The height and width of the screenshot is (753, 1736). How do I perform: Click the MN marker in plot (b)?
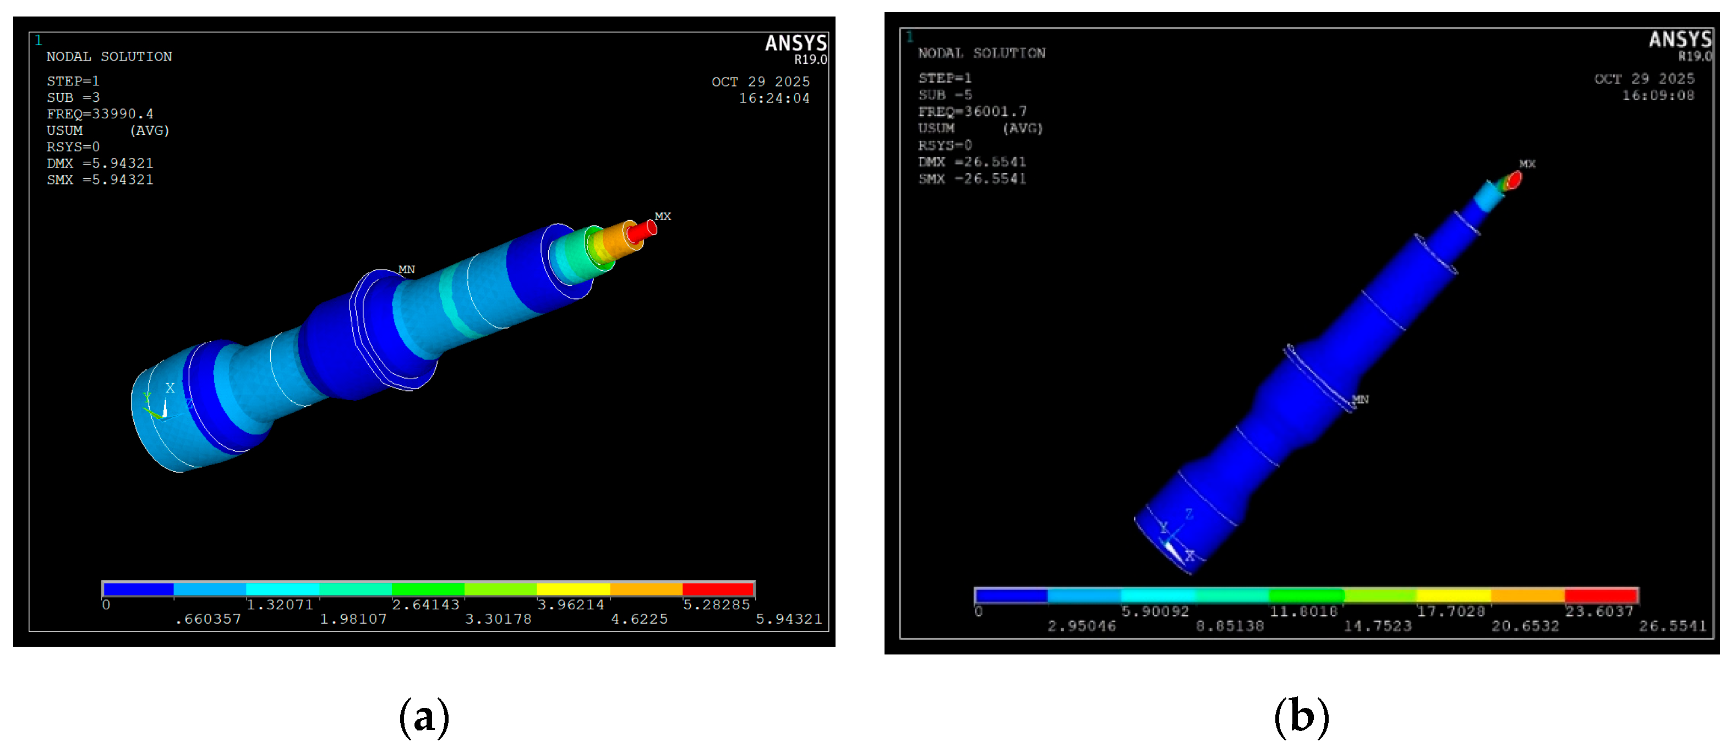(x=1360, y=400)
